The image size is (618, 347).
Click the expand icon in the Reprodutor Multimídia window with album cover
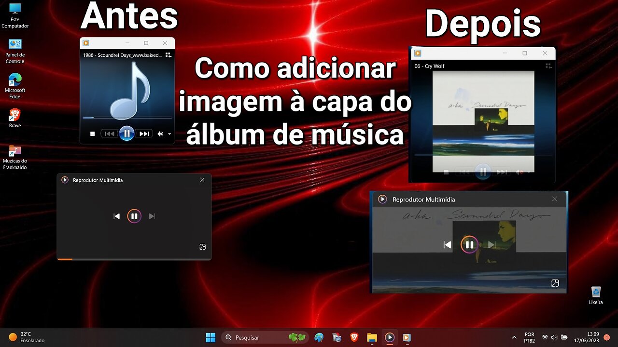click(555, 283)
